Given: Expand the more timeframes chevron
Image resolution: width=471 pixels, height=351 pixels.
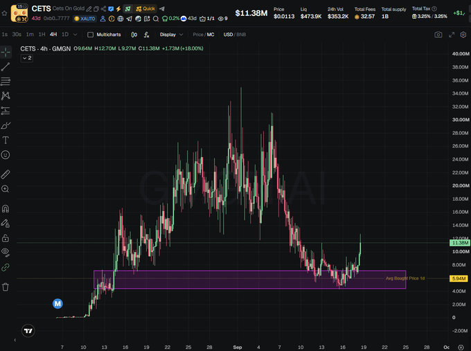Looking at the screenshot, I should 75,35.
